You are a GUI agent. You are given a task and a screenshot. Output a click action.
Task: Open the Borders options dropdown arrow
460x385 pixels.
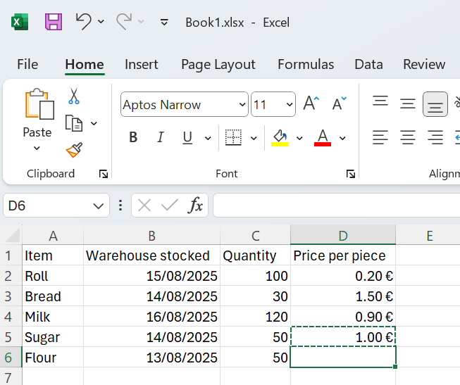point(254,138)
